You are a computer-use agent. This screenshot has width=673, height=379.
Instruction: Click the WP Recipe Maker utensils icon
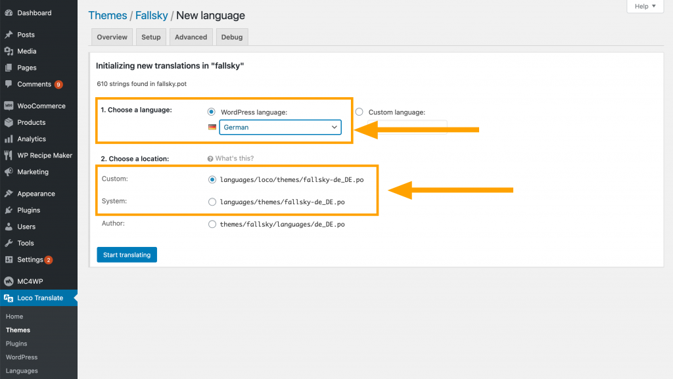pyautogui.click(x=9, y=156)
